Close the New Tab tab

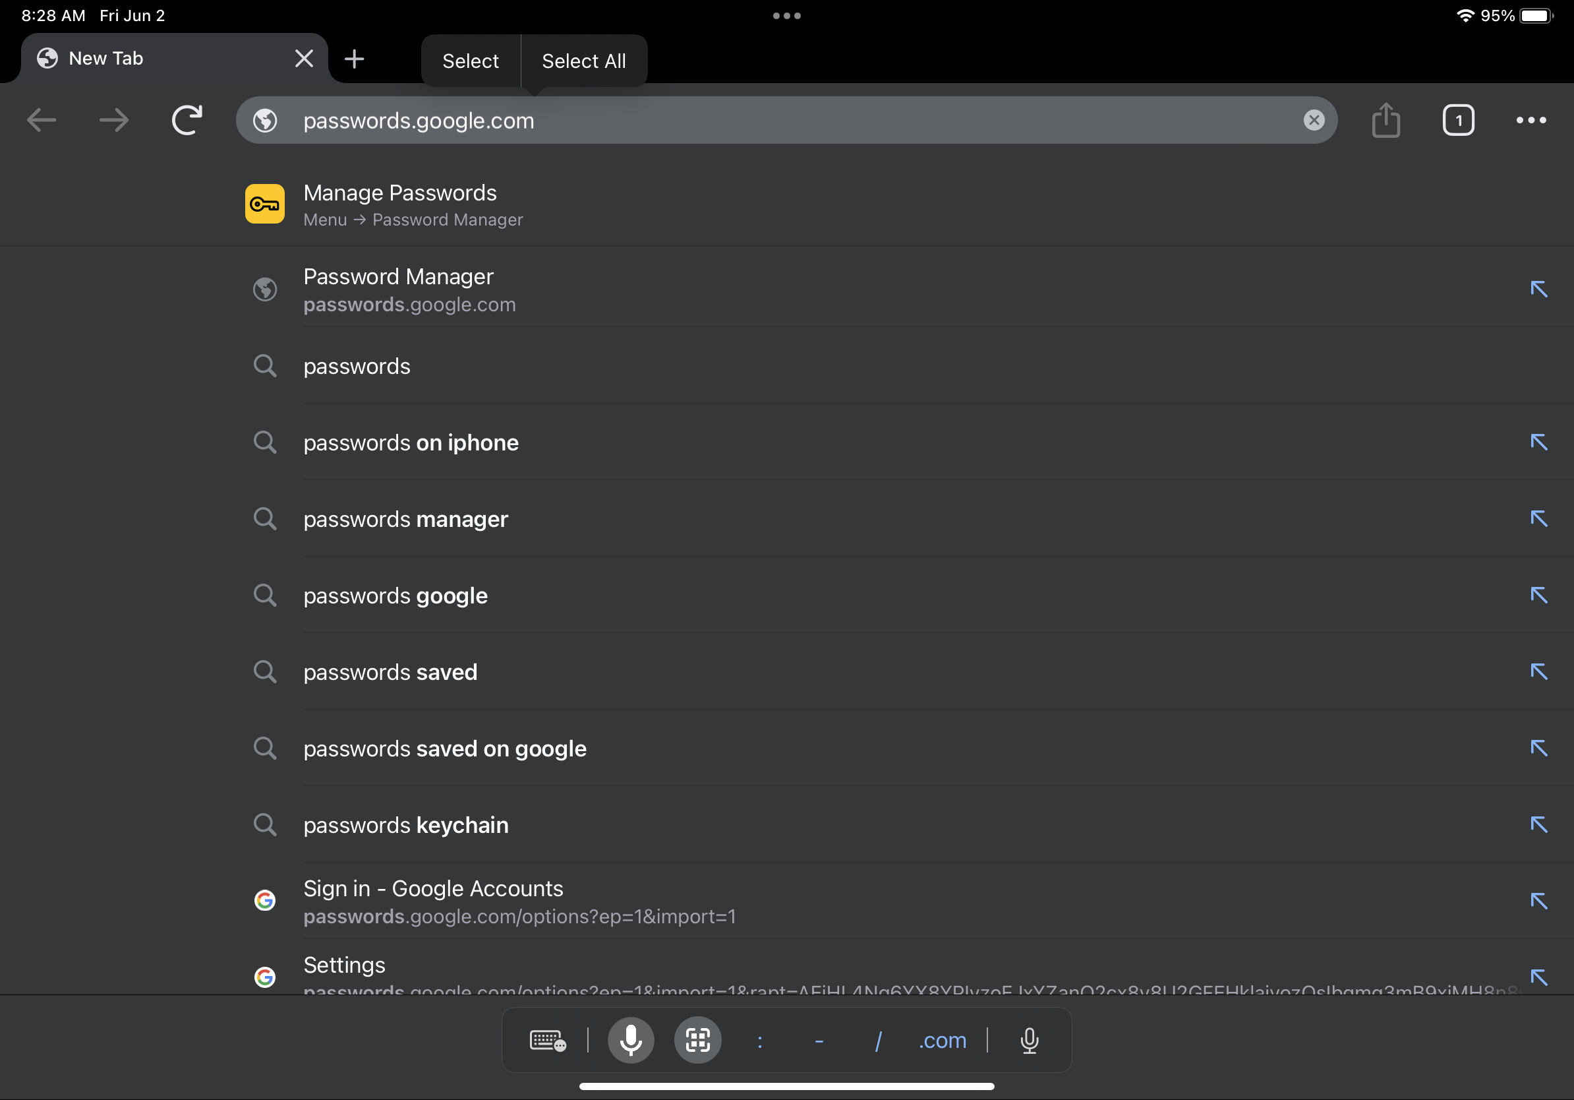click(x=304, y=58)
